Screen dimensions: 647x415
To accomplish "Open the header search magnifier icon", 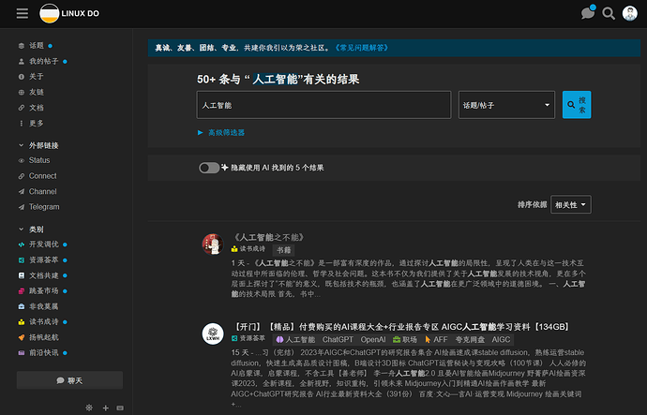I will pos(609,14).
